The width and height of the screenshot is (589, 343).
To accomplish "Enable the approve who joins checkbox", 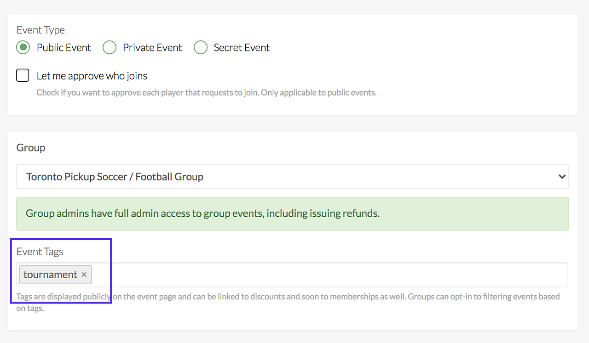I will 23,75.
